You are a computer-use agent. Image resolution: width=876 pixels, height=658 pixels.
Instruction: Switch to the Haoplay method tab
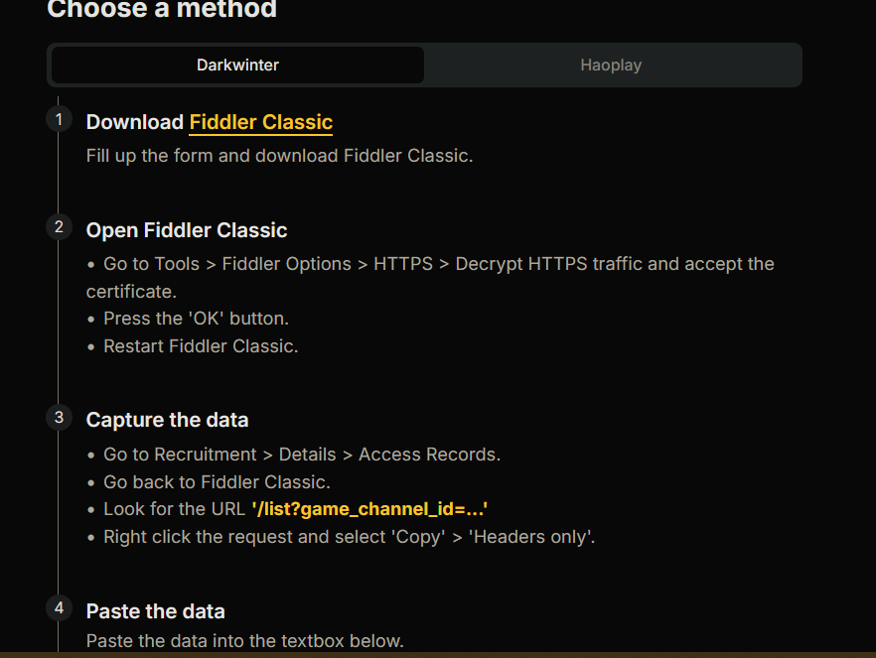point(611,66)
